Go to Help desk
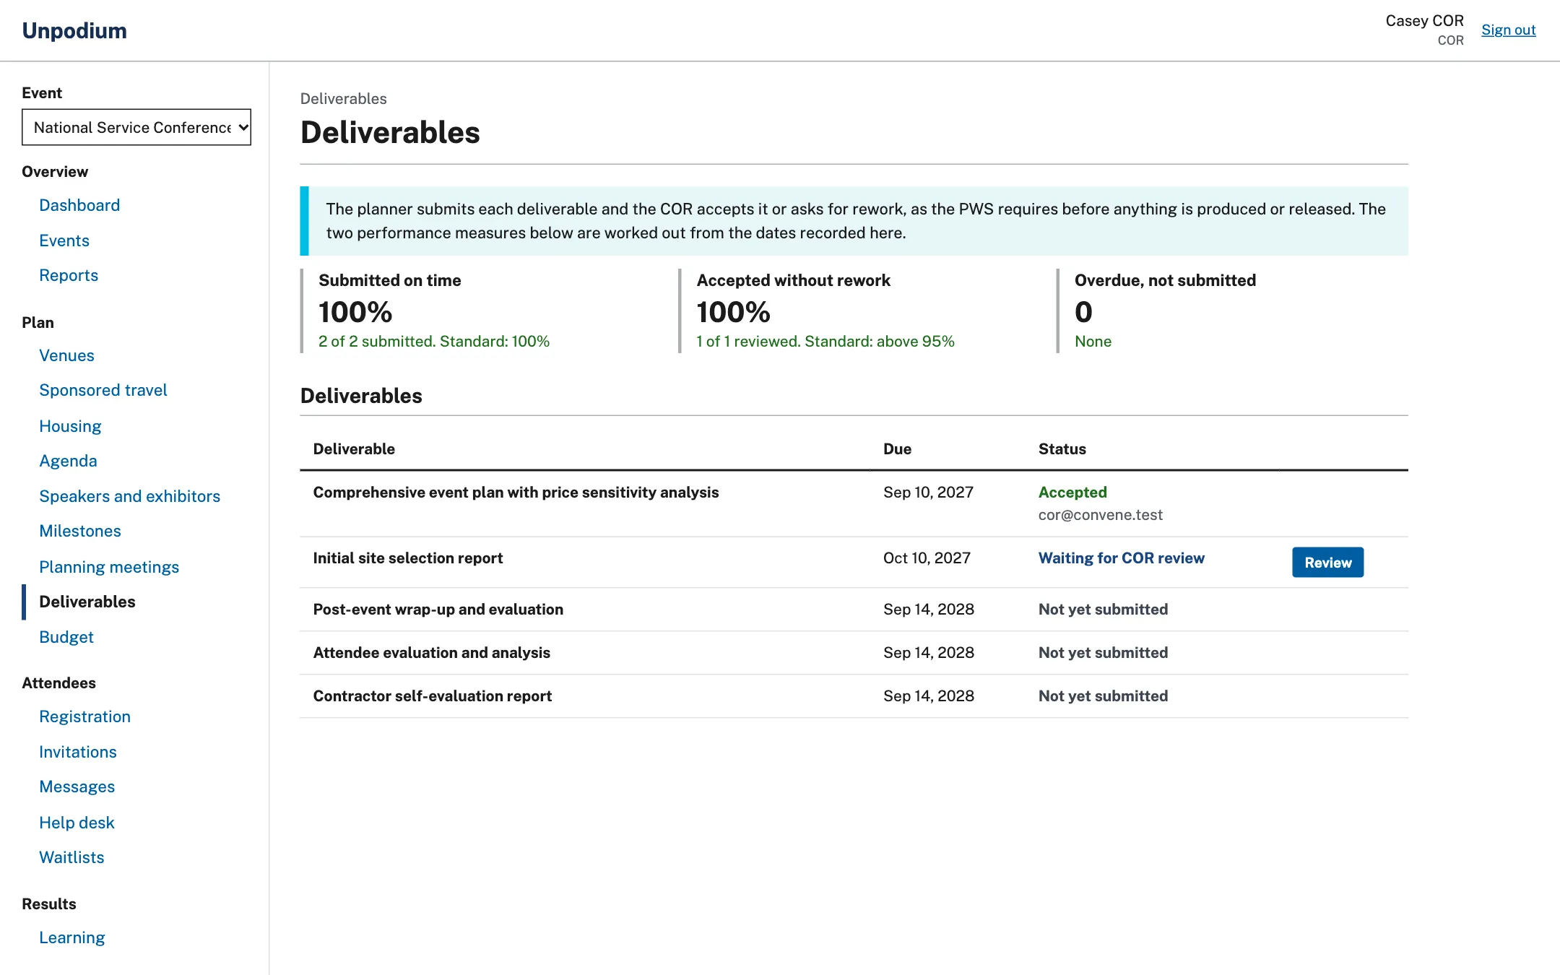This screenshot has height=975, width=1560. click(77, 823)
